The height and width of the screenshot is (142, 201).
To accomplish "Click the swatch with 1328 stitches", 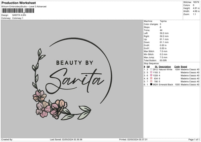I will tap(151, 75).
